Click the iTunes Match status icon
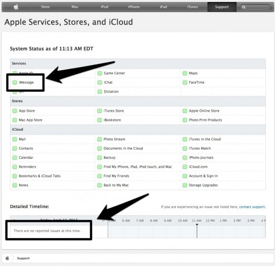The image size is (275, 266). (185, 149)
